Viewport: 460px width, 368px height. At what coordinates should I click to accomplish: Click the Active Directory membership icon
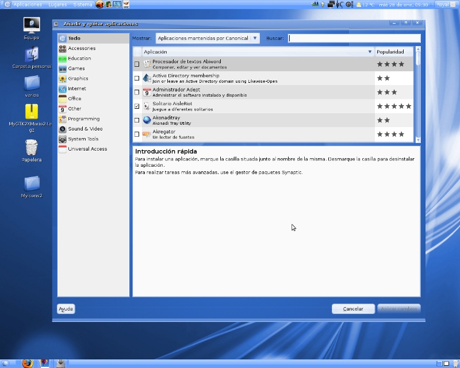point(147,78)
